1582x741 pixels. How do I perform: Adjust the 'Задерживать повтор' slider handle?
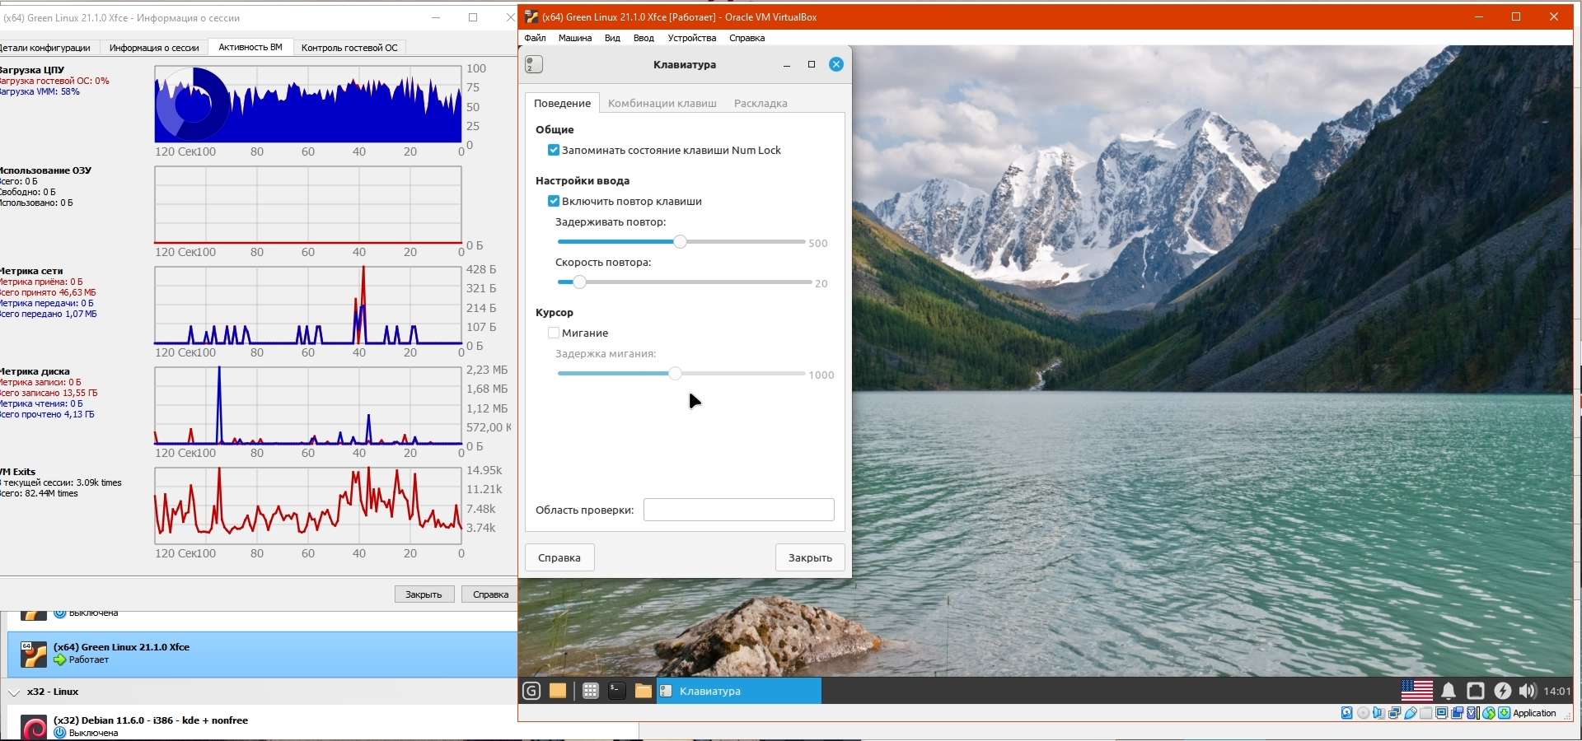point(680,242)
